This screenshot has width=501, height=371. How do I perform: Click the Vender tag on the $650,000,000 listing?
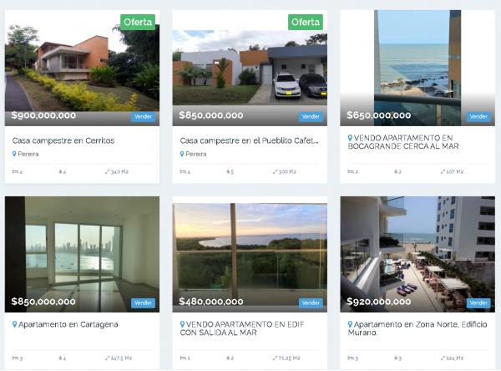(x=478, y=117)
